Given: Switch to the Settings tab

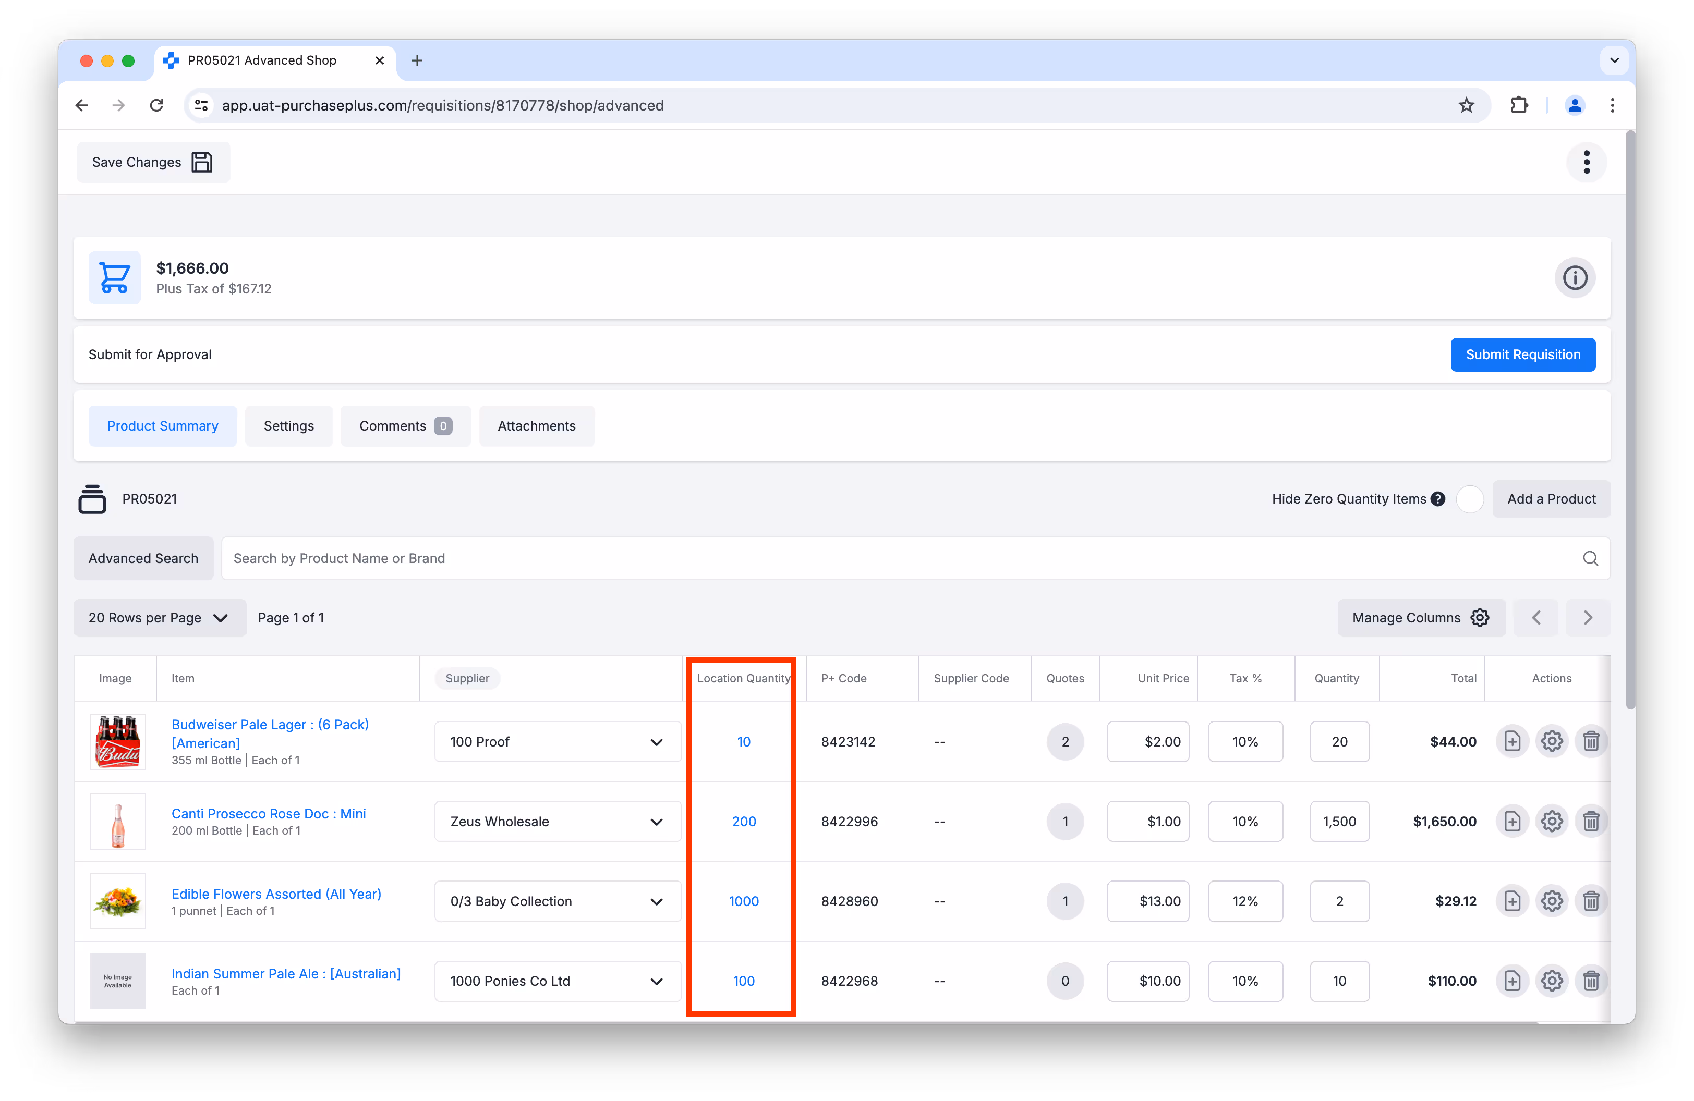Looking at the screenshot, I should [288, 426].
